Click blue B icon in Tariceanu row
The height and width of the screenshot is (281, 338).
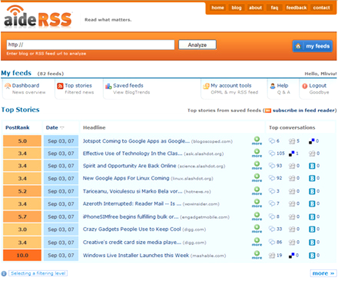point(312,191)
